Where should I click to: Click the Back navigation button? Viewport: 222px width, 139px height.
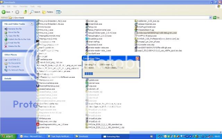[x=7, y=12]
